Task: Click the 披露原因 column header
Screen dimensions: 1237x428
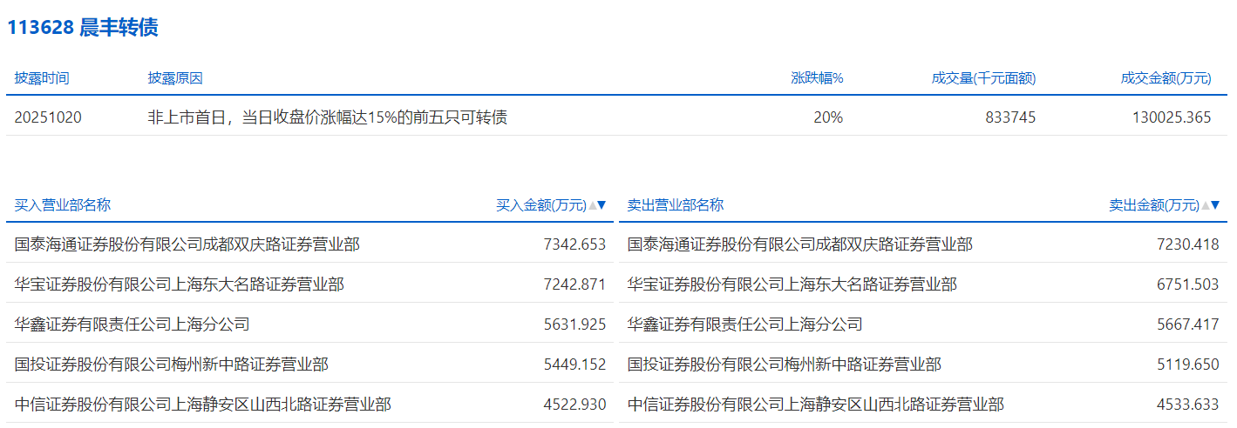Action: pos(175,78)
